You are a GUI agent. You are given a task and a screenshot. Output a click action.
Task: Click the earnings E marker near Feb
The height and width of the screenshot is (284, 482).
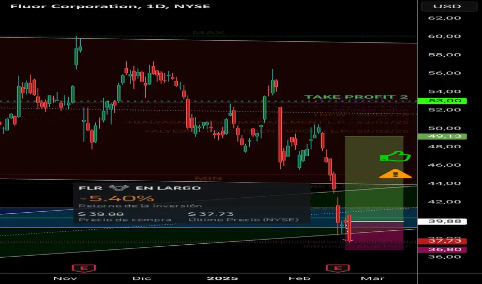(338, 268)
